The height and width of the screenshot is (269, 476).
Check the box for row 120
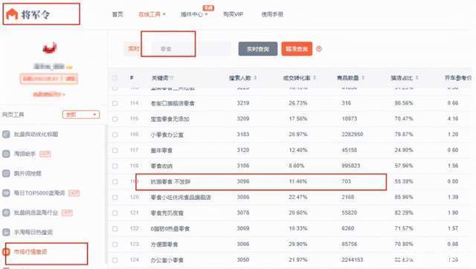coord(115,198)
